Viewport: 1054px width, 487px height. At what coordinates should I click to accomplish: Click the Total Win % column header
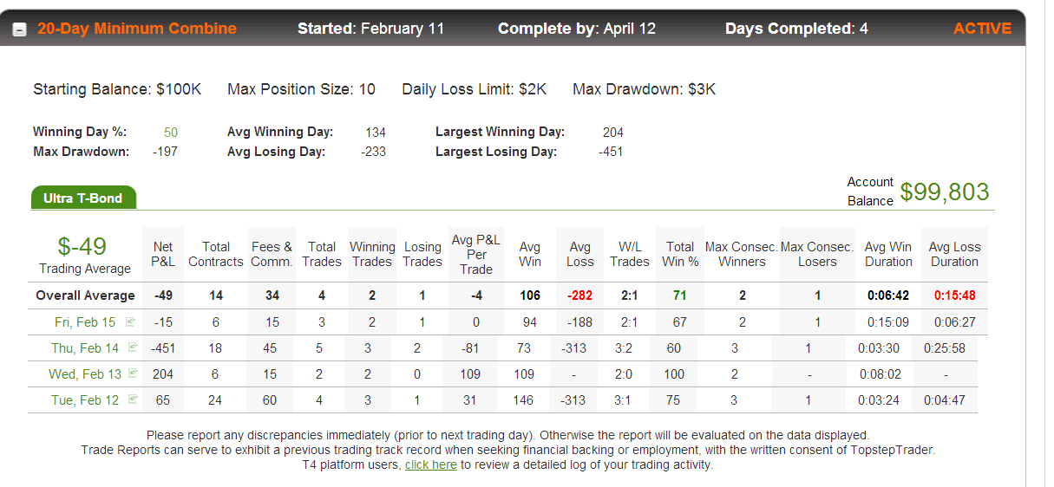[679, 254]
